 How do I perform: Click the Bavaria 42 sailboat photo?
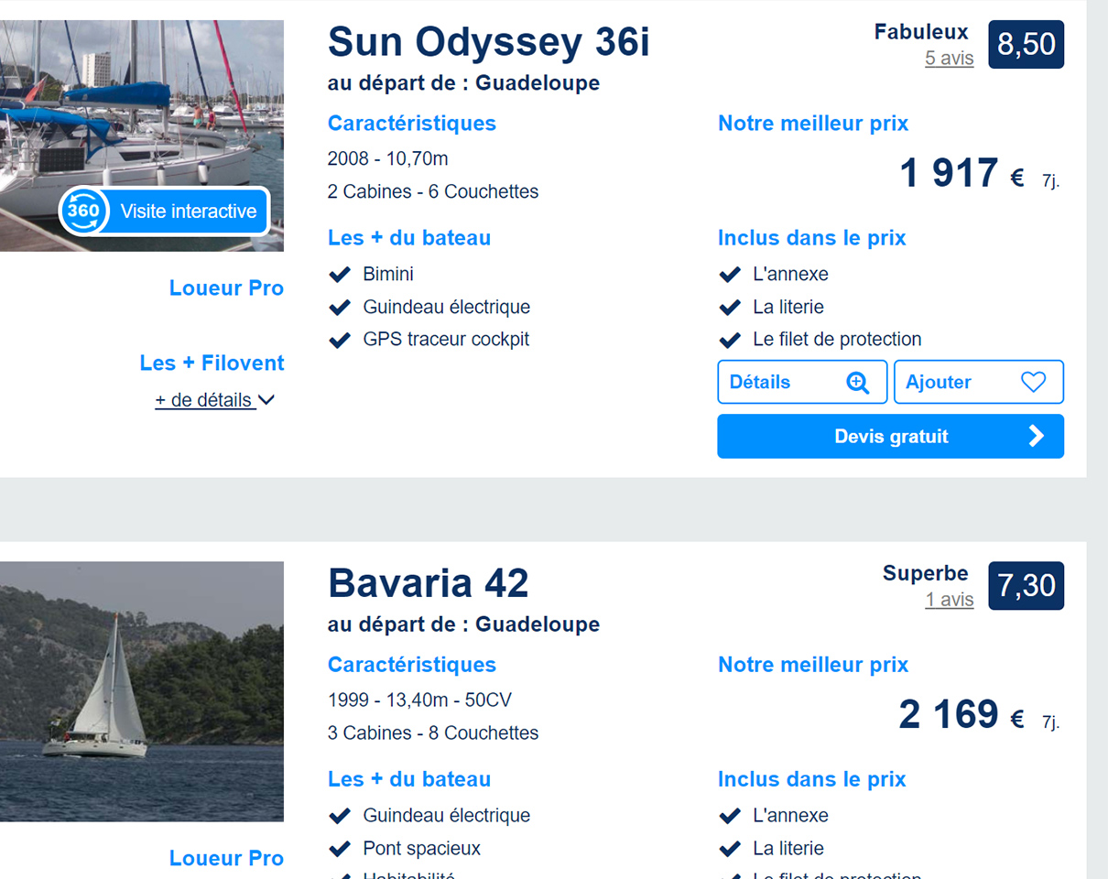[142, 691]
